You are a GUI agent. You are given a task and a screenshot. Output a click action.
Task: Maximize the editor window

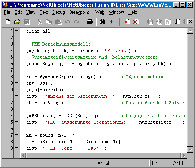click(x=182, y=5)
